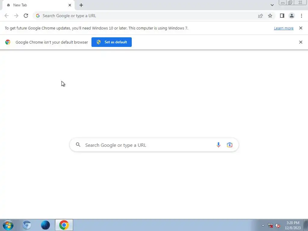The width and height of the screenshot is (308, 231).
Task: Expand the tab search dropdown arrow
Action: coord(272,5)
